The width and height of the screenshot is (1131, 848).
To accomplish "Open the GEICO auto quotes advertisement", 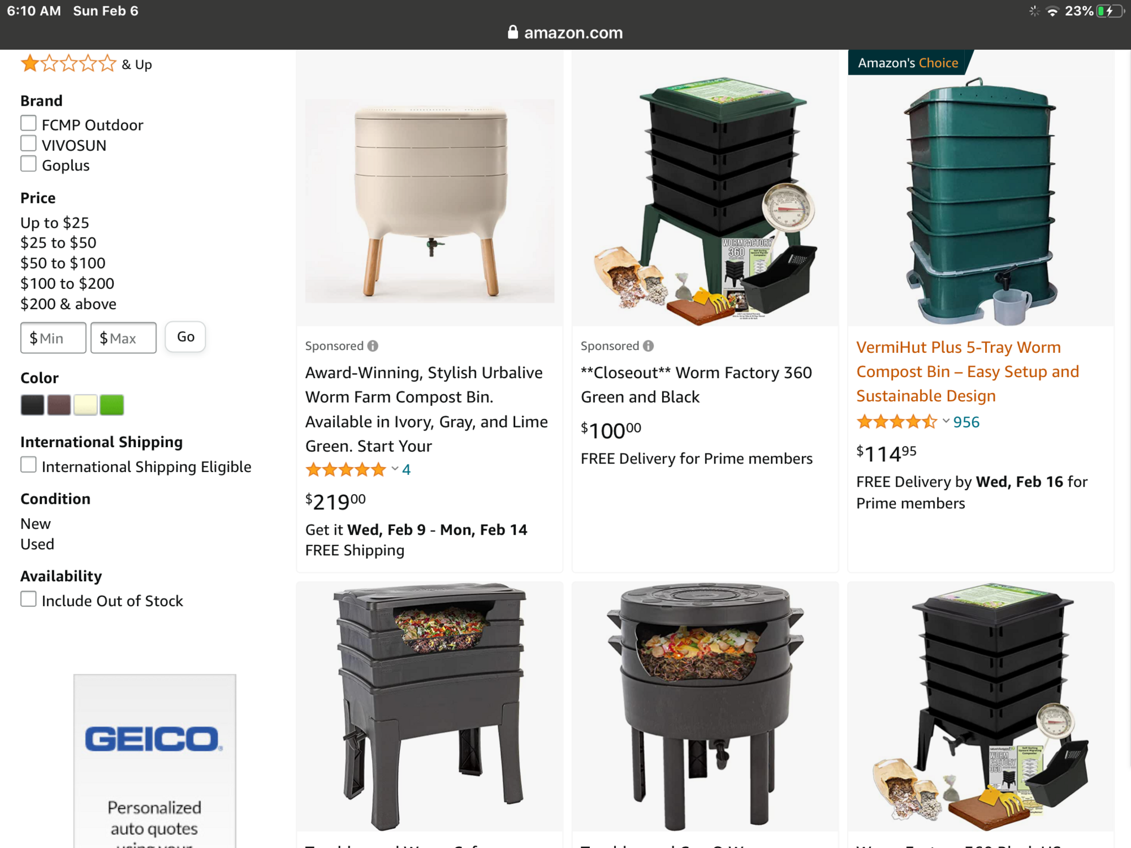I will 154,760.
